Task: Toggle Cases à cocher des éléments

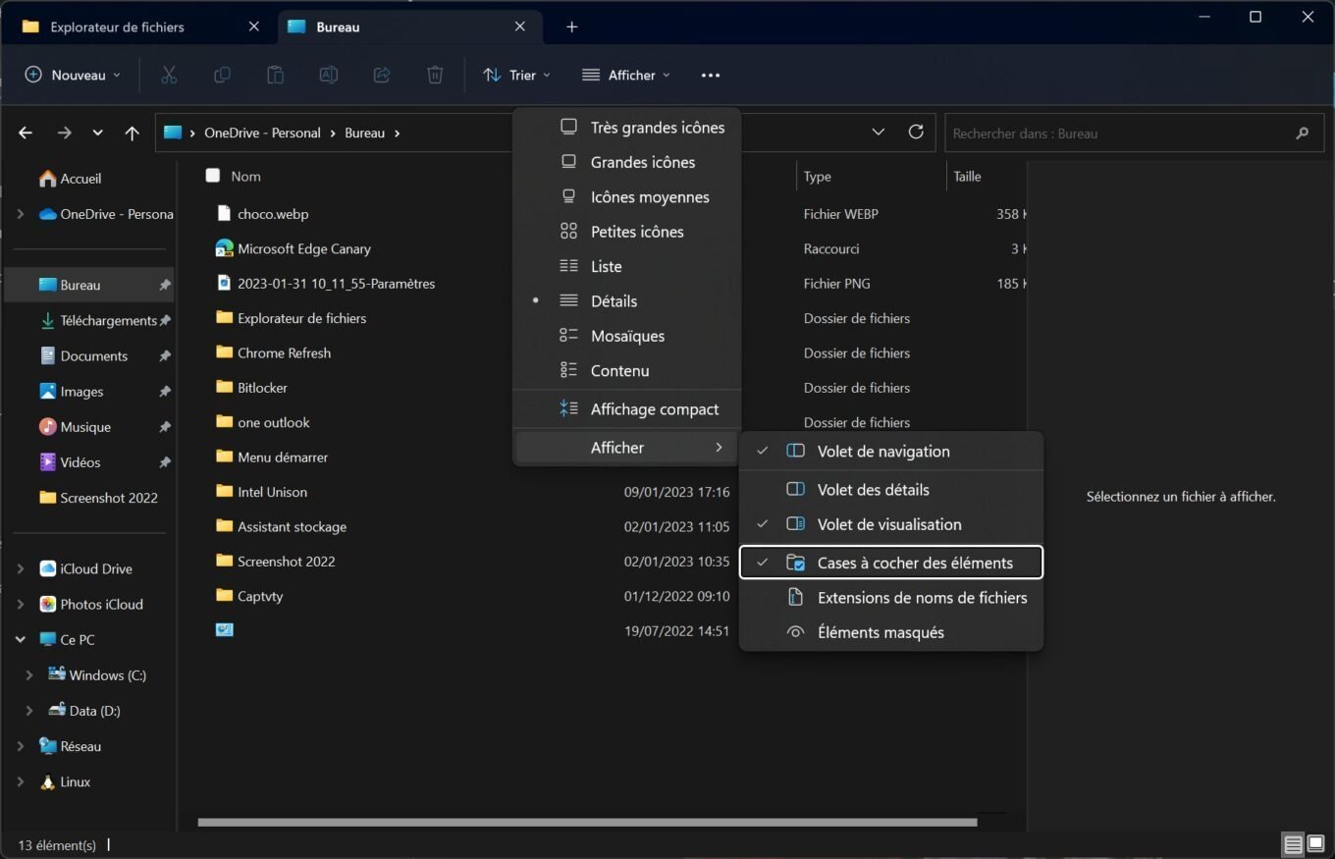Action: [891, 563]
